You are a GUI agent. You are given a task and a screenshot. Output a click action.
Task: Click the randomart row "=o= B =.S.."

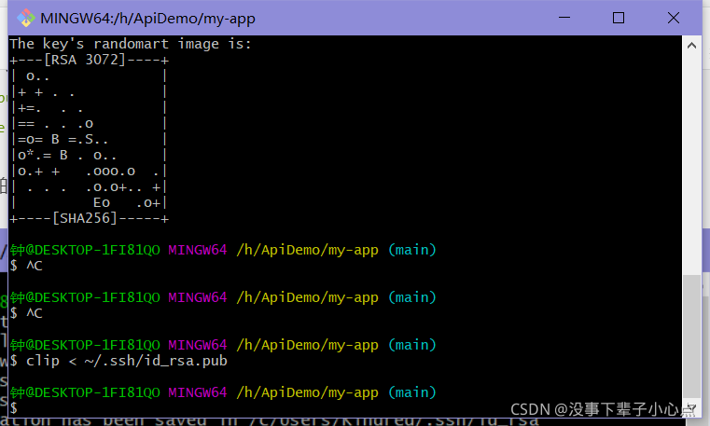pos(90,139)
